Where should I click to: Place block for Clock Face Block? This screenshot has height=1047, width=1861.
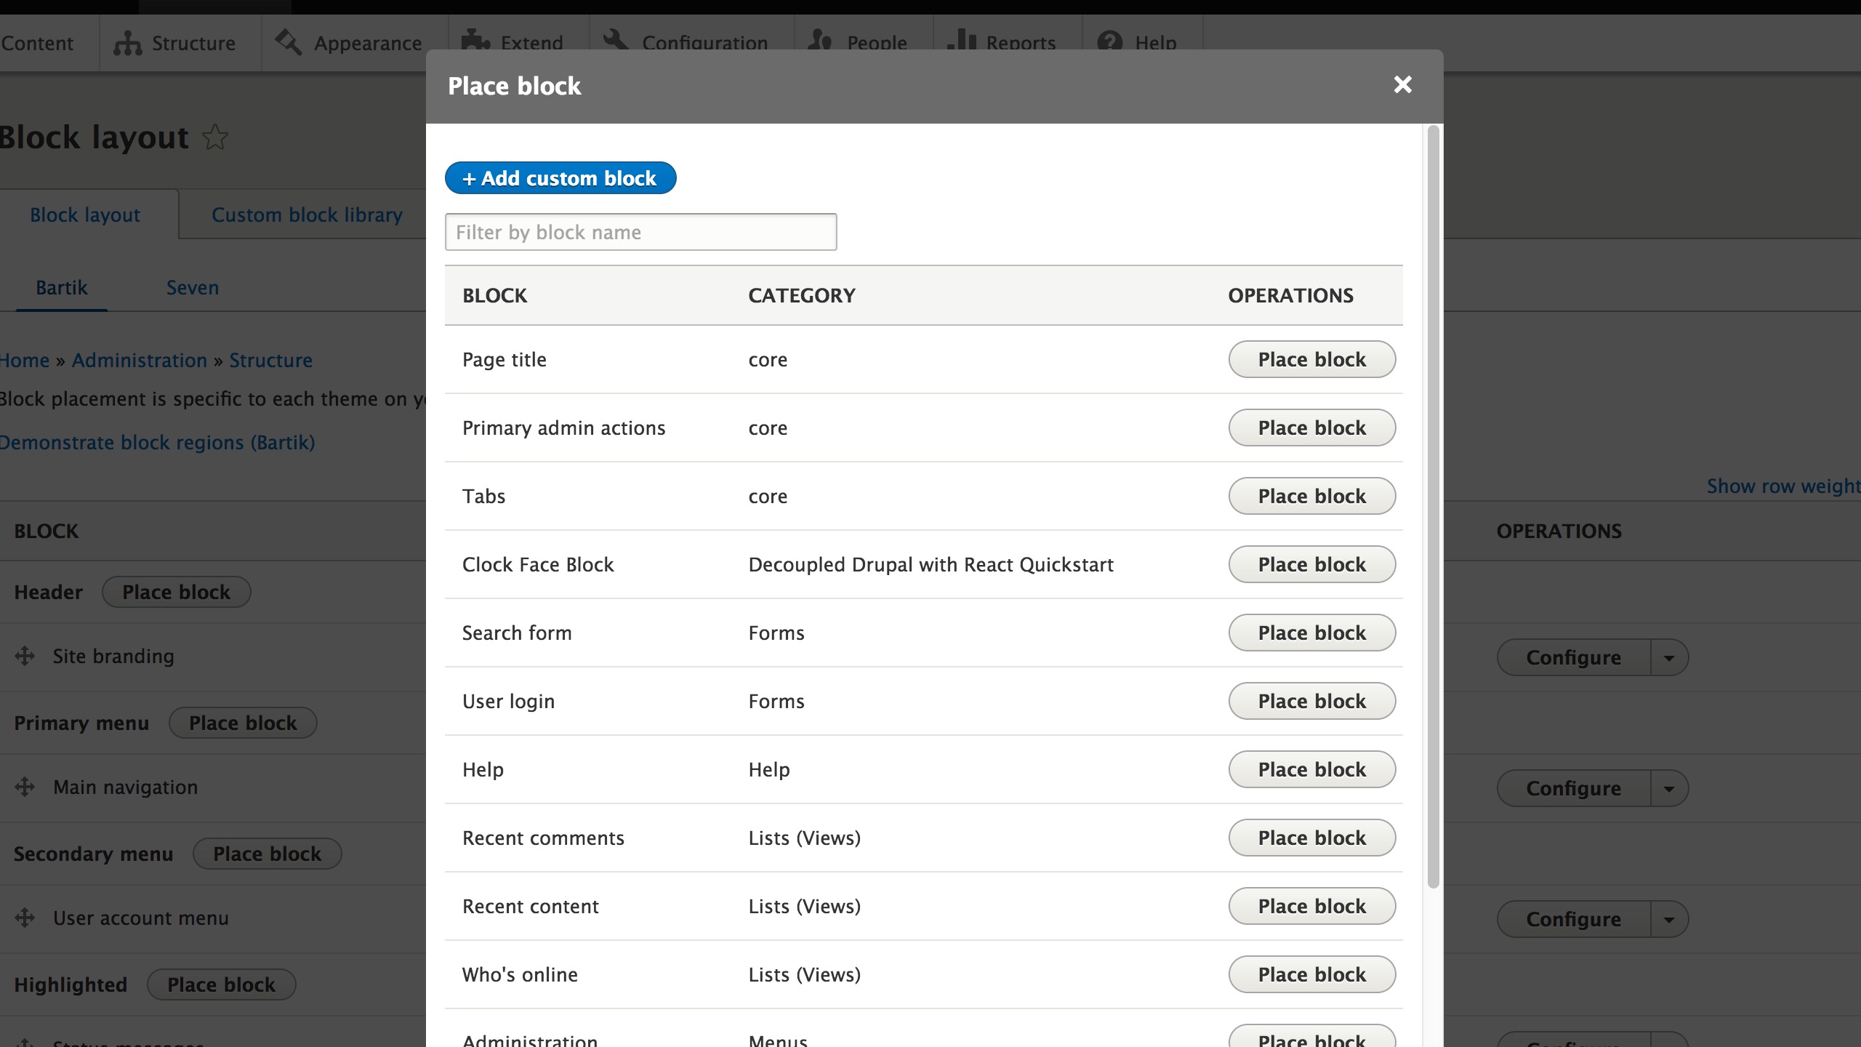[1311, 563]
